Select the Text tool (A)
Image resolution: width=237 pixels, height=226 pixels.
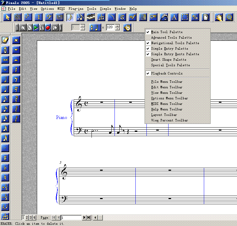click(x=174, y=17)
